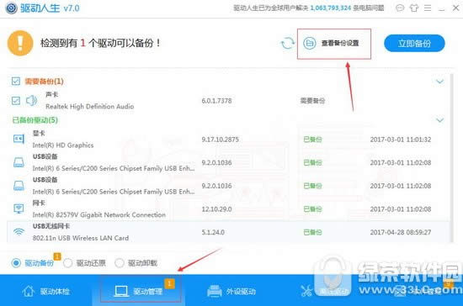Screen dimensions: 463x306
Task: Click the laptop icon of 驱动管理
Action: click(121, 291)
